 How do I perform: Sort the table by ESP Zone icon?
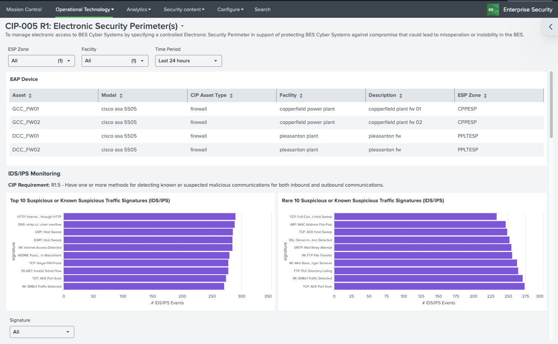[x=485, y=96]
